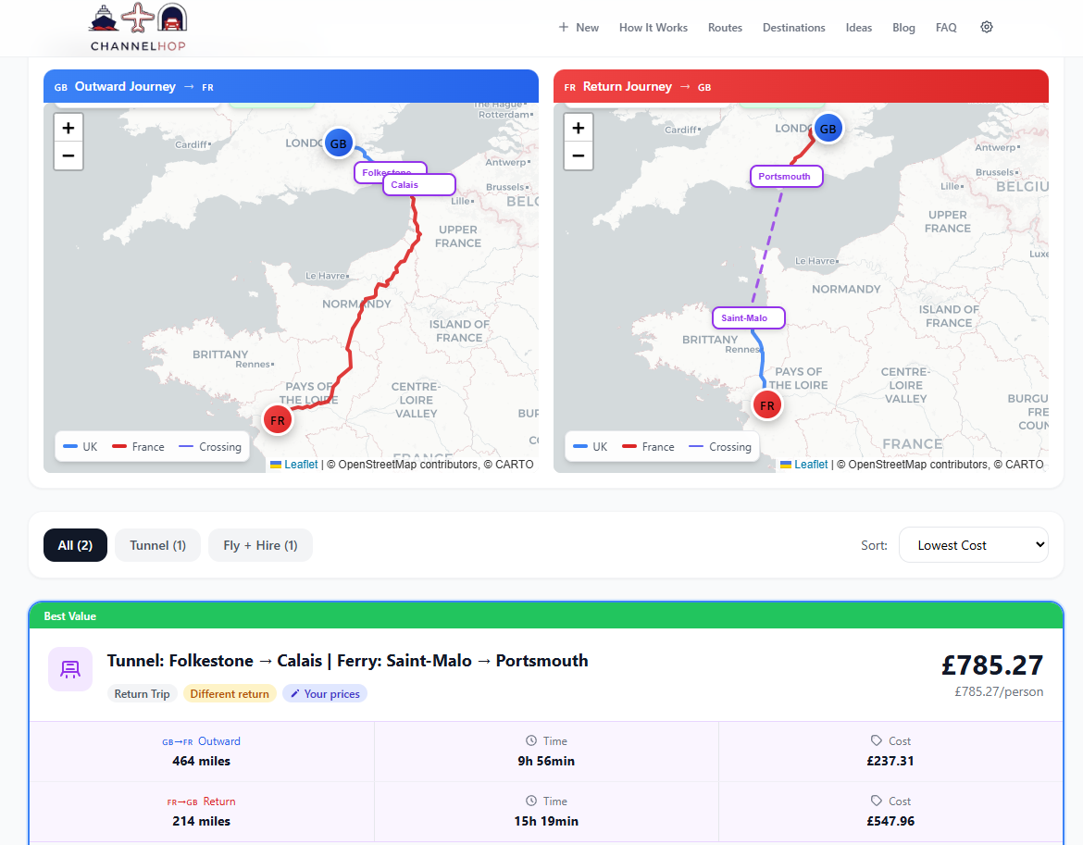Zoom in on the Outward Journey map
The height and width of the screenshot is (845, 1083).
(x=68, y=127)
